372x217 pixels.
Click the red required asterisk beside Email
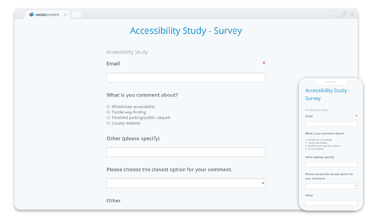(264, 63)
